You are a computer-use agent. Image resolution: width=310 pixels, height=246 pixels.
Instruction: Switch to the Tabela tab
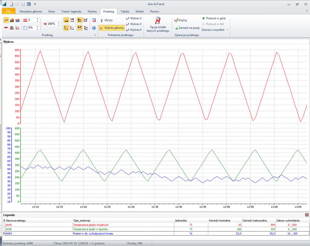(x=125, y=11)
